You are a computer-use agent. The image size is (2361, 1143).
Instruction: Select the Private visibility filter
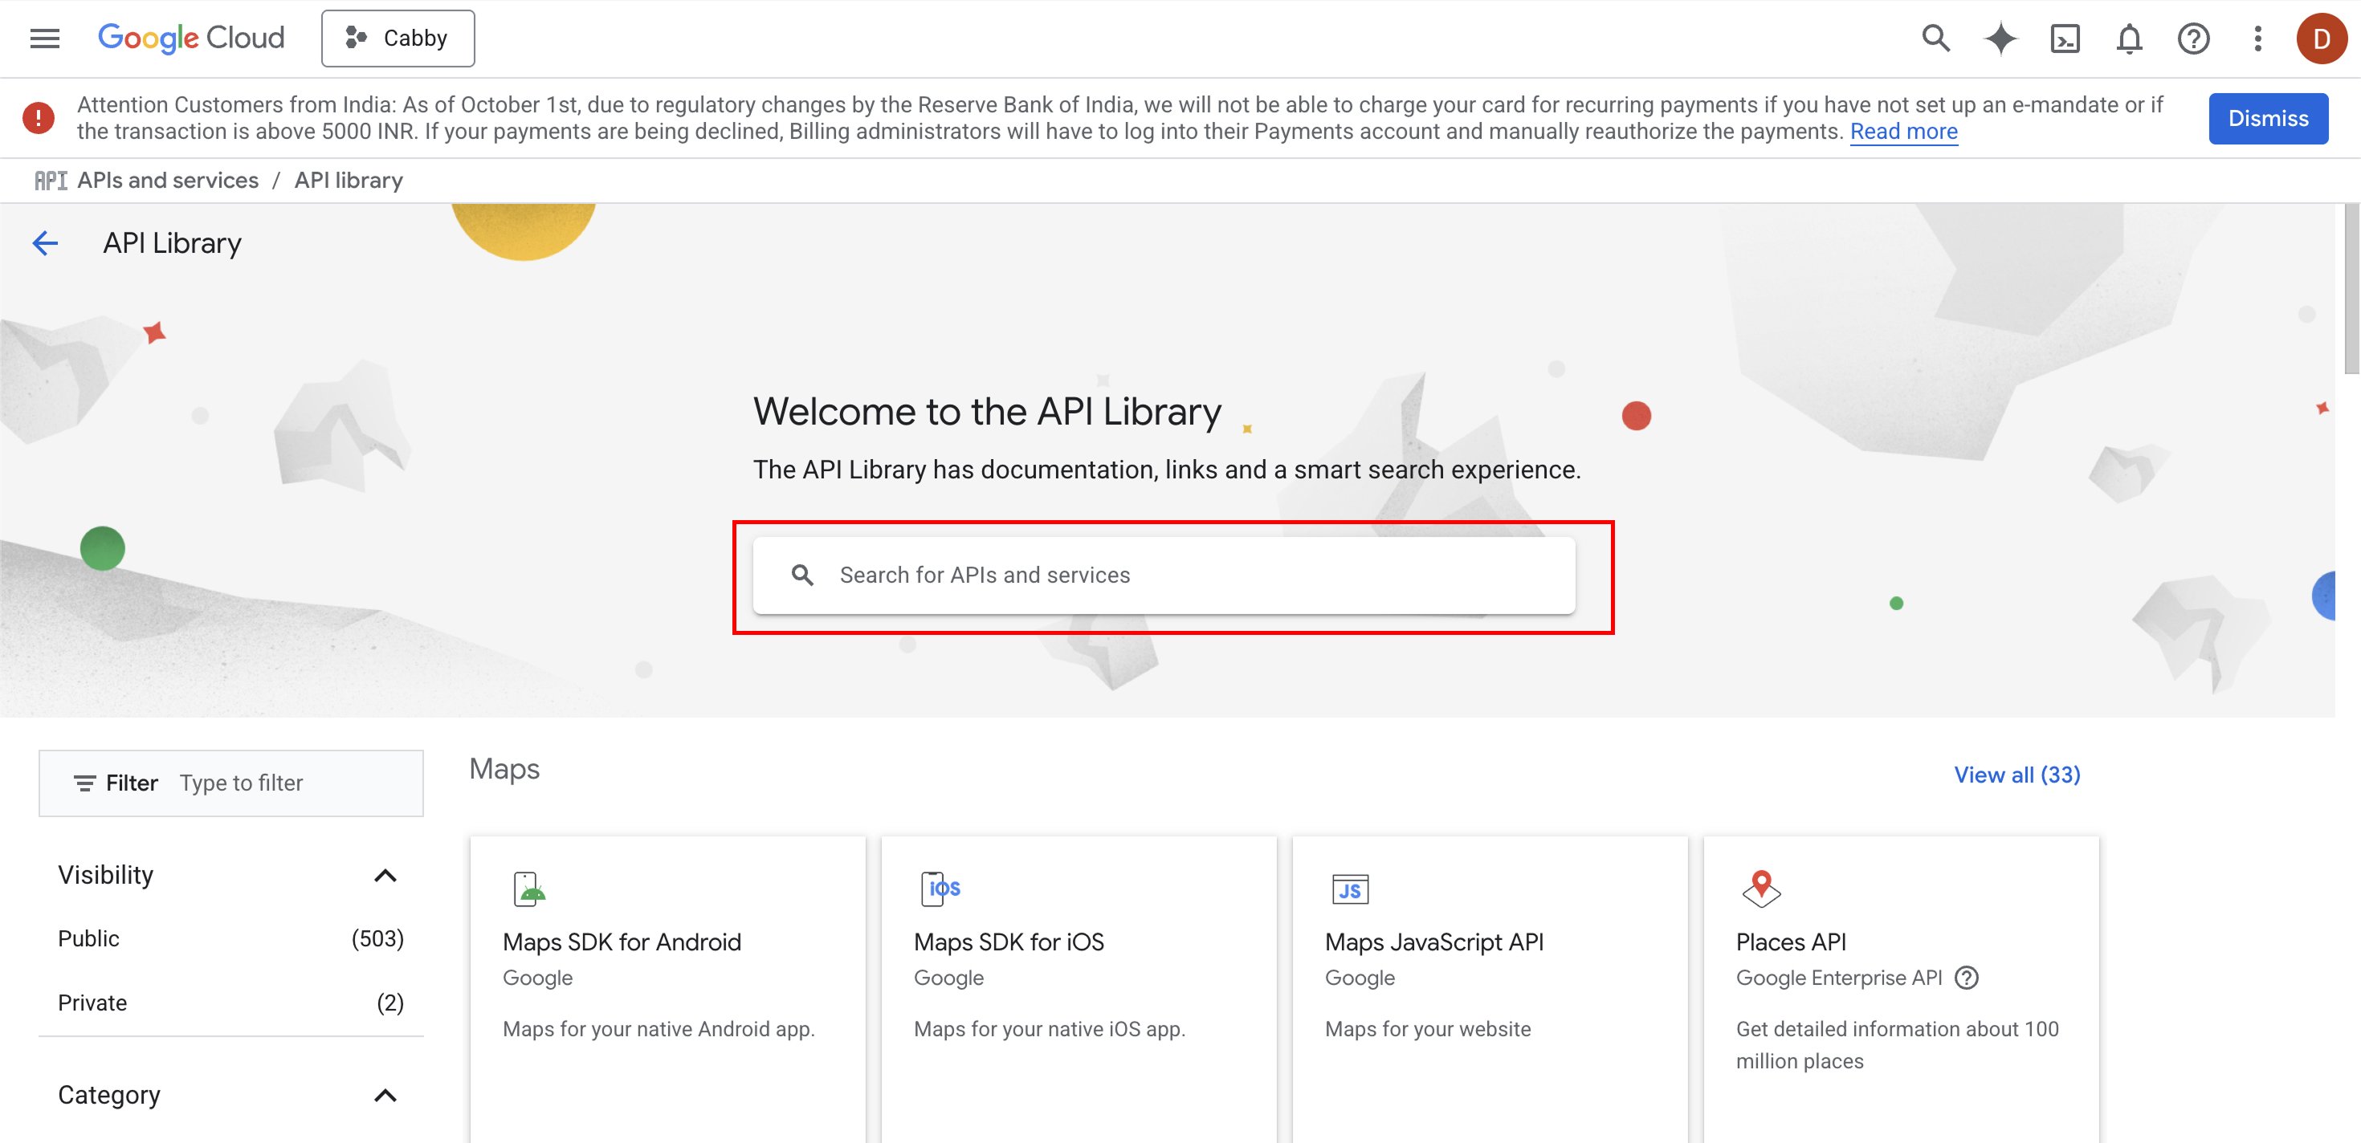(92, 1003)
